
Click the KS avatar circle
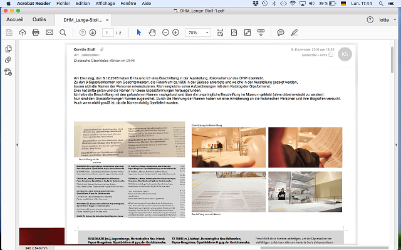(345, 54)
